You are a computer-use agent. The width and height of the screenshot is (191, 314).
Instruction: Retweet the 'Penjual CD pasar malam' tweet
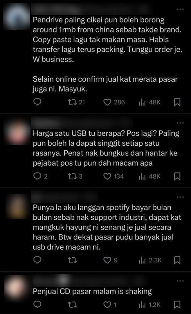pyautogui.click(x=72, y=305)
